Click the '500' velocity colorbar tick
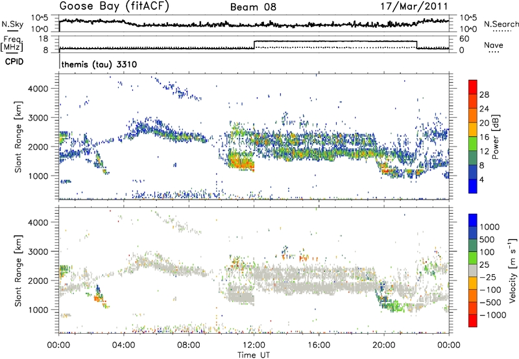 click(x=488, y=239)
